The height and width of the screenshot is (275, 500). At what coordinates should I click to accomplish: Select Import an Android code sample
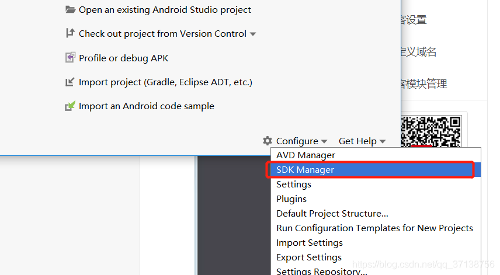[x=147, y=106]
